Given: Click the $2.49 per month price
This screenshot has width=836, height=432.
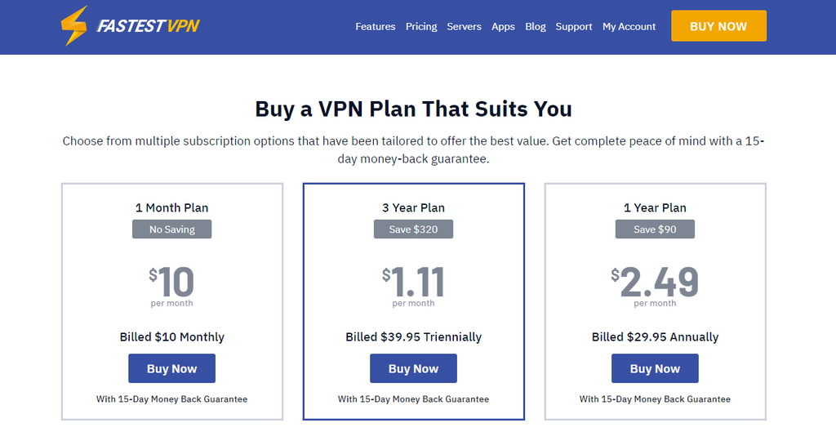Looking at the screenshot, I should 655,286.
